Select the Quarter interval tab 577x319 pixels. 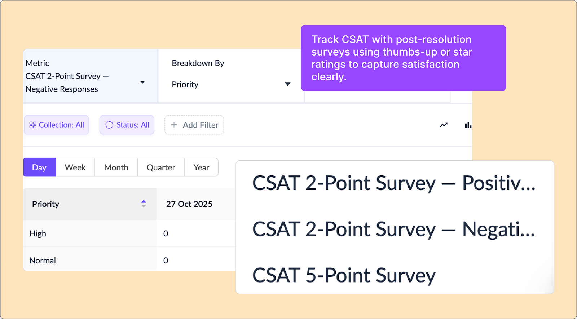pyautogui.click(x=161, y=167)
